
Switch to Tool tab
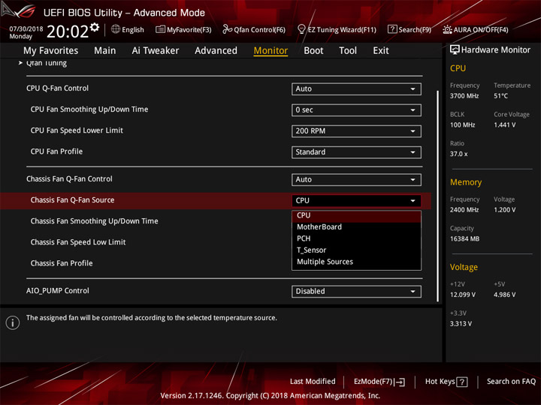tap(348, 51)
